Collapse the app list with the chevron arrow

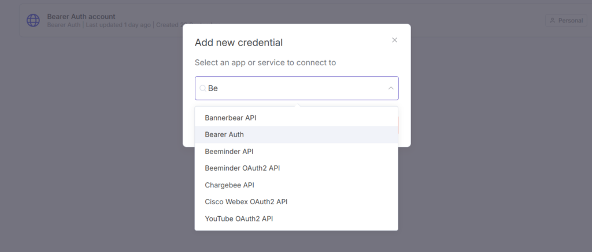click(x=391, y=88)
